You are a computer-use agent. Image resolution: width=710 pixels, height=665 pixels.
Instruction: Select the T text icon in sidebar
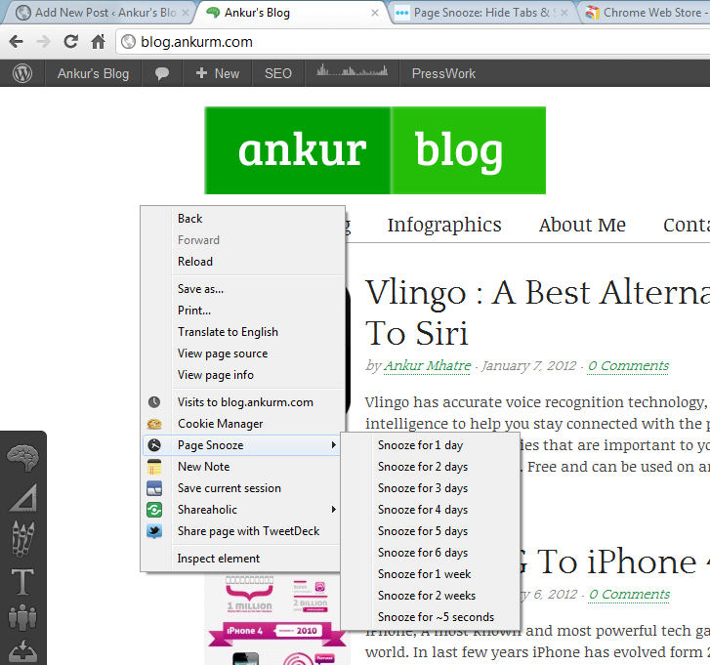click(x=22, y=581)
